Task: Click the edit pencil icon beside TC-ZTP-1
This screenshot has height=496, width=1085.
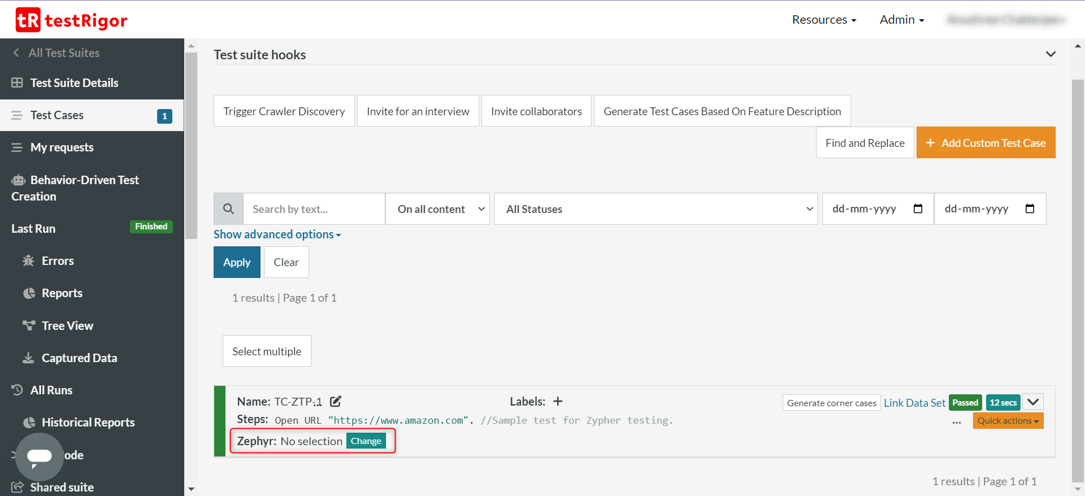Action: click(x=336, y=402)
